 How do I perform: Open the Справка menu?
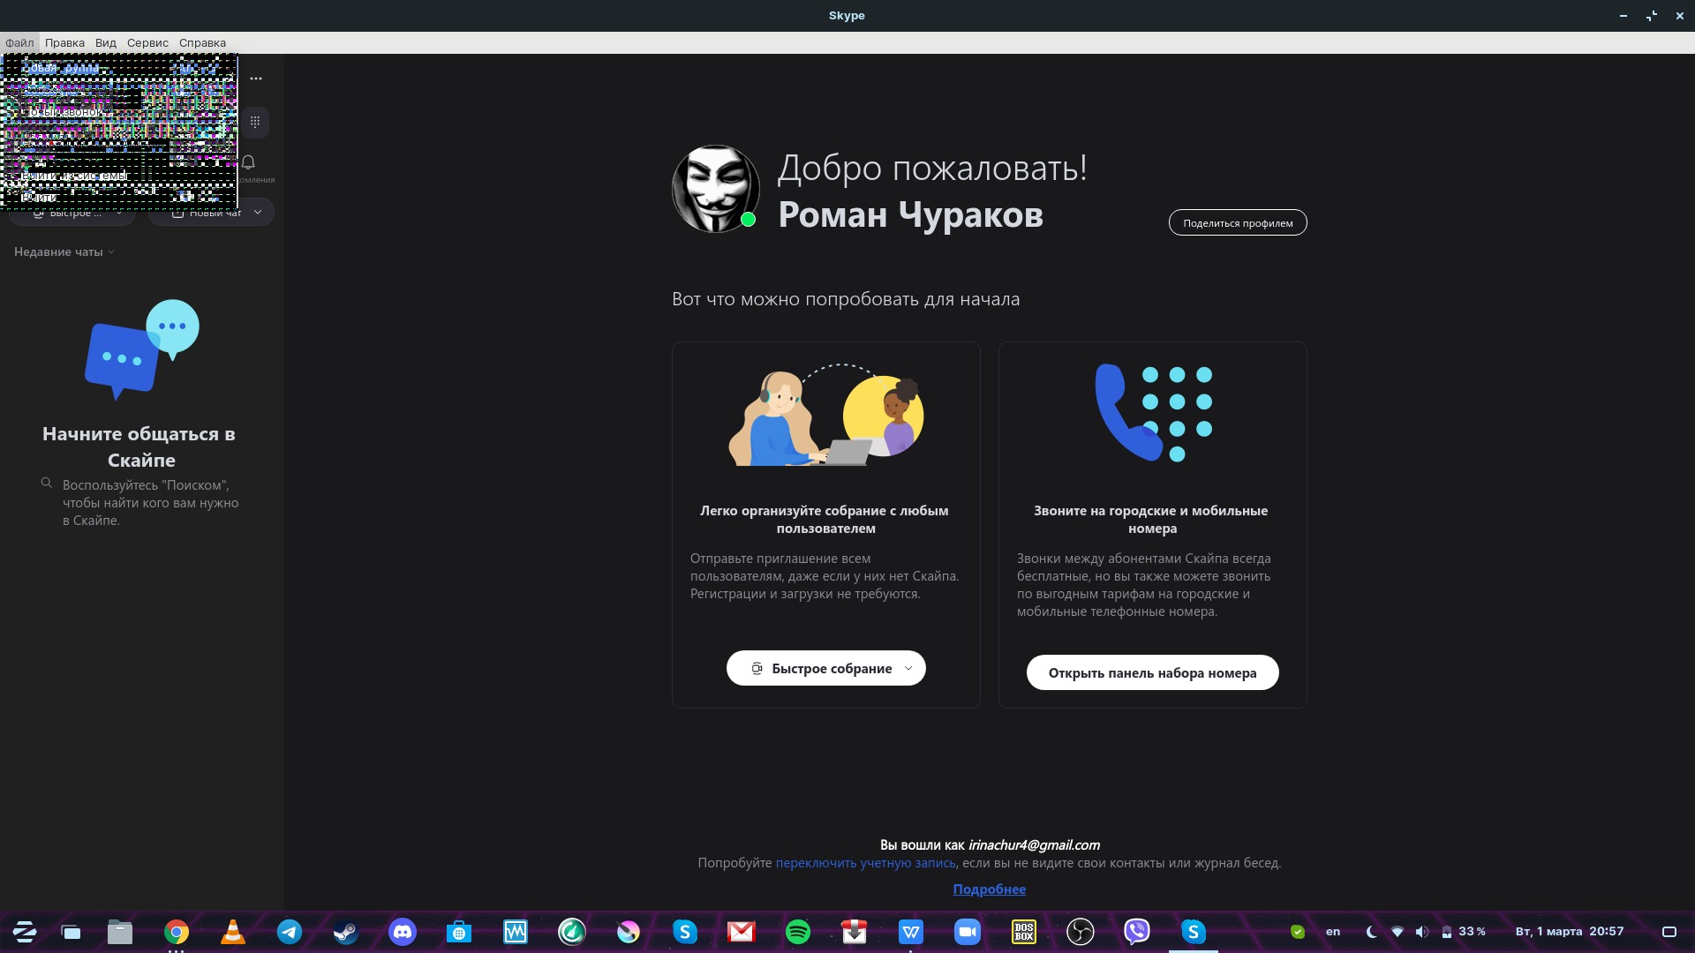(202, 42)
